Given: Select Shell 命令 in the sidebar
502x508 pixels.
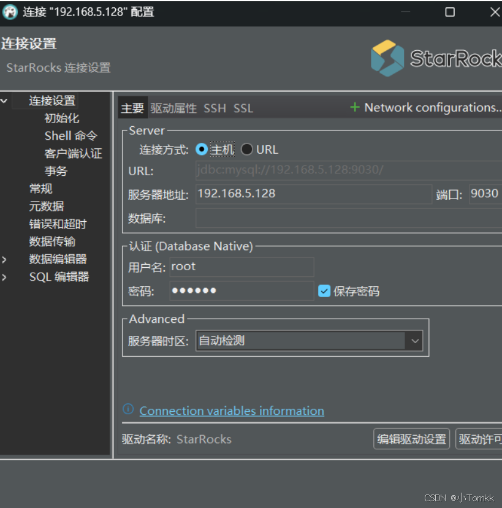Looking at the screenshot, I should [x=71, y=136].
